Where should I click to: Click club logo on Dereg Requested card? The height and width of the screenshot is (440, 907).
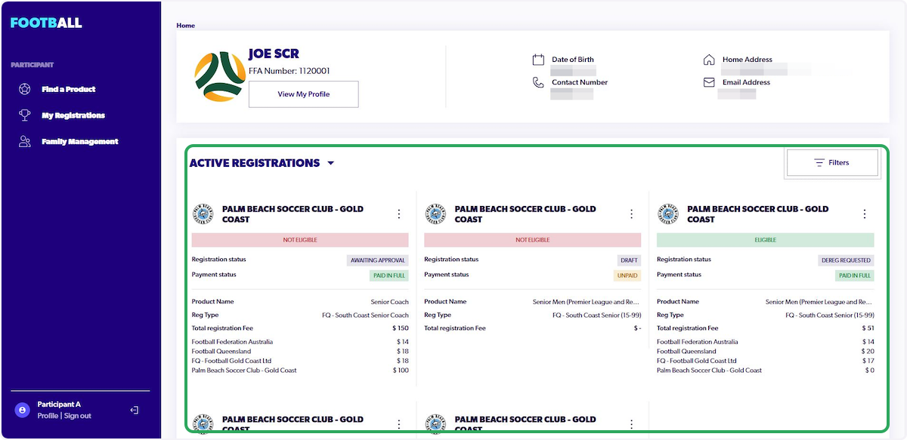(668, 214)
